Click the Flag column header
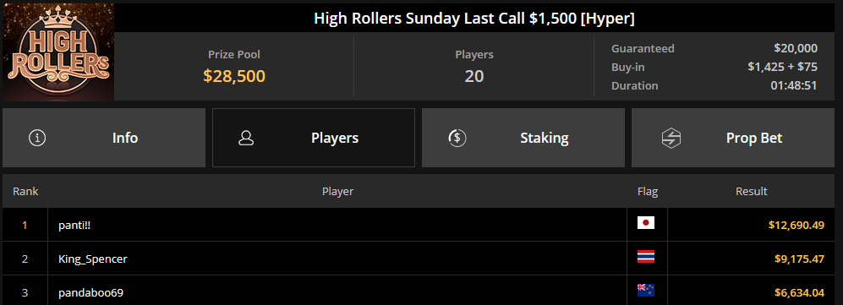 coord(648,191)
